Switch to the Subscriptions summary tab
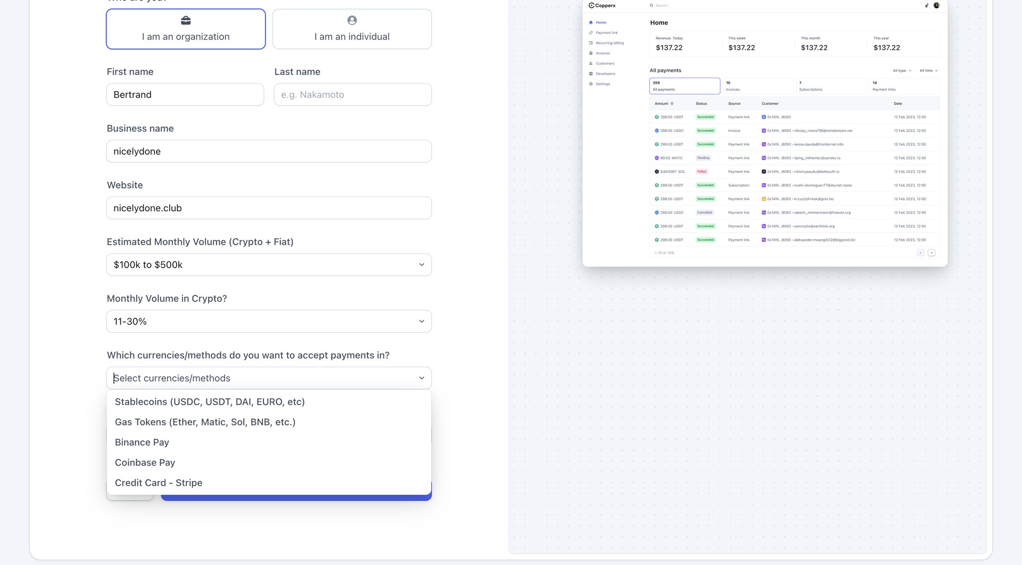The height and width of the screenshot is (565, 1022). coord(831,86)
